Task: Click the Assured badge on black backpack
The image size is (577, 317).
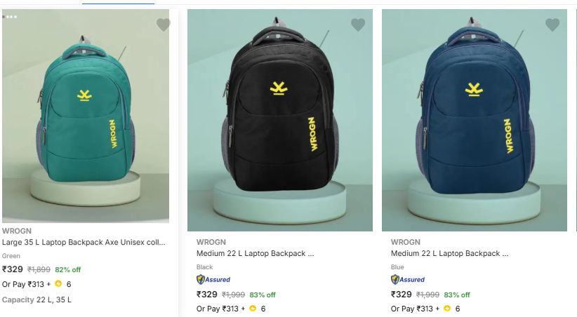Action: pyautogui.click(x=213, y=279)
